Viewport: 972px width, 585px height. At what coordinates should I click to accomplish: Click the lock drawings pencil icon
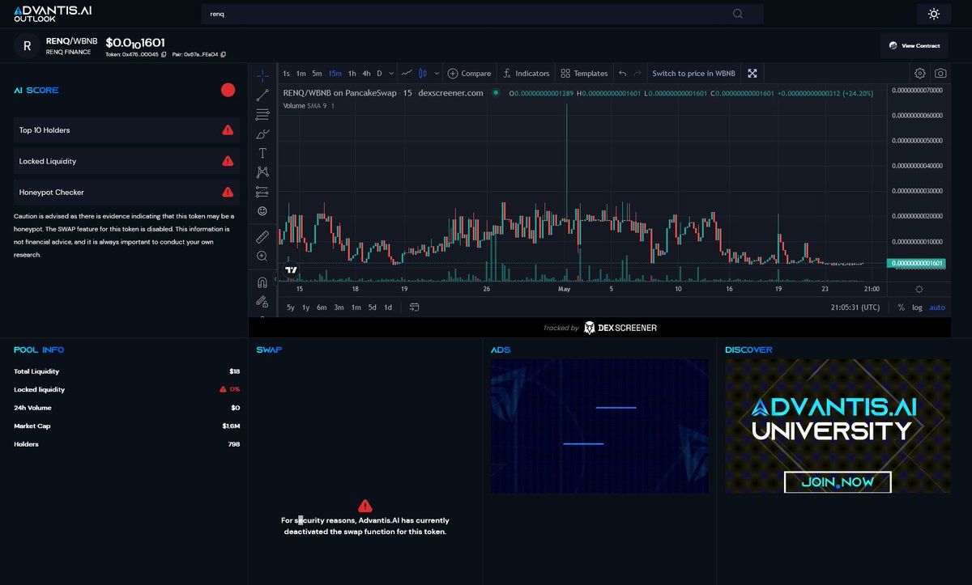(x=262, y=301)
